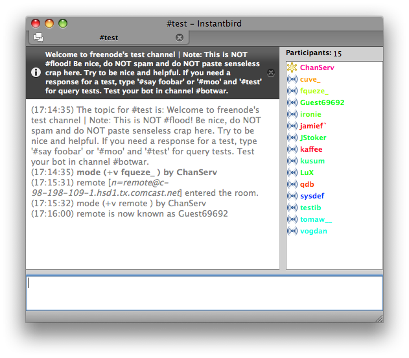Click the conversation icon left of tab bar

(x=38, y=37)
